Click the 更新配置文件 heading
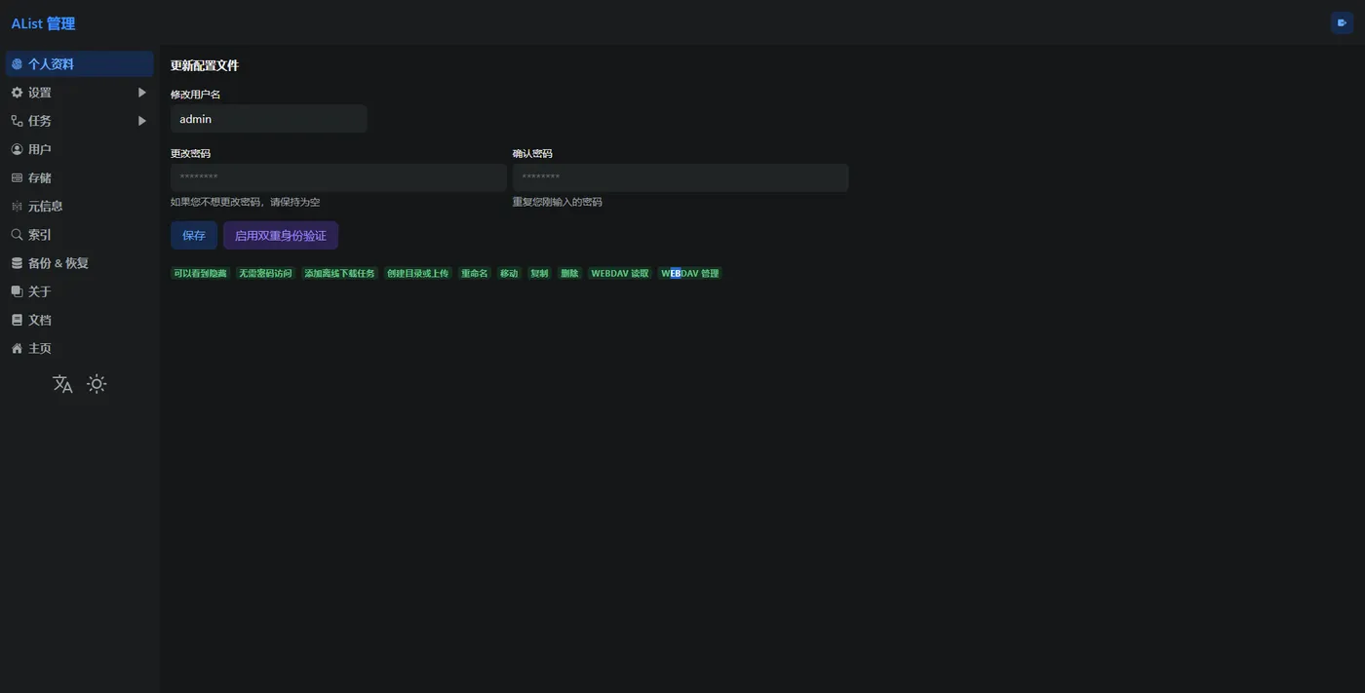This screenshot has width=1365, height=693. (x=205, y=65)
